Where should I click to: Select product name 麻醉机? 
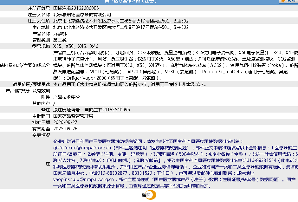(60, 34)
